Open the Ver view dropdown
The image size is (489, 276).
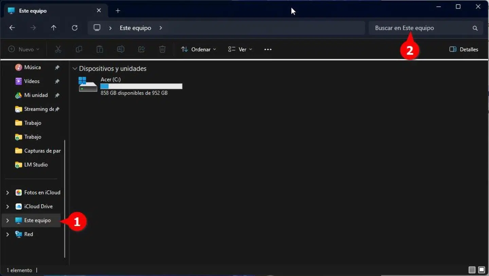point(240,49)
